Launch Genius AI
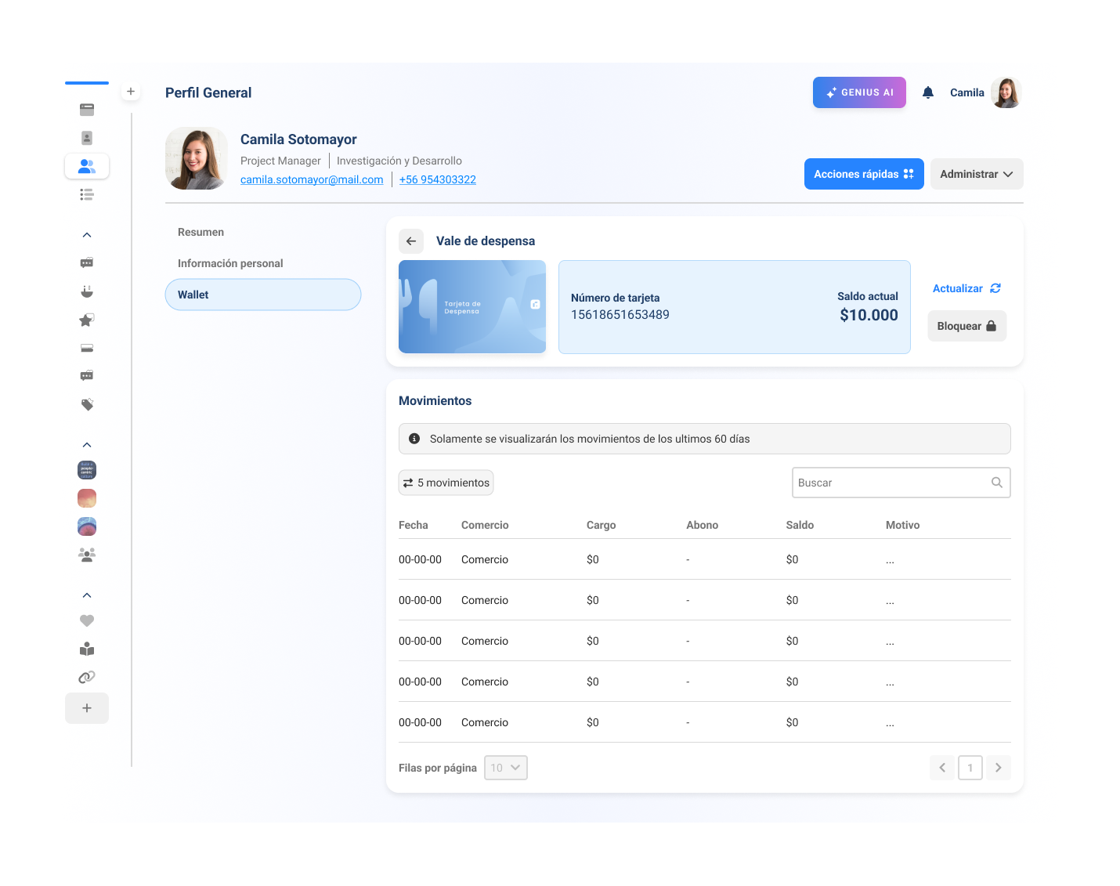 click(859, 92)
